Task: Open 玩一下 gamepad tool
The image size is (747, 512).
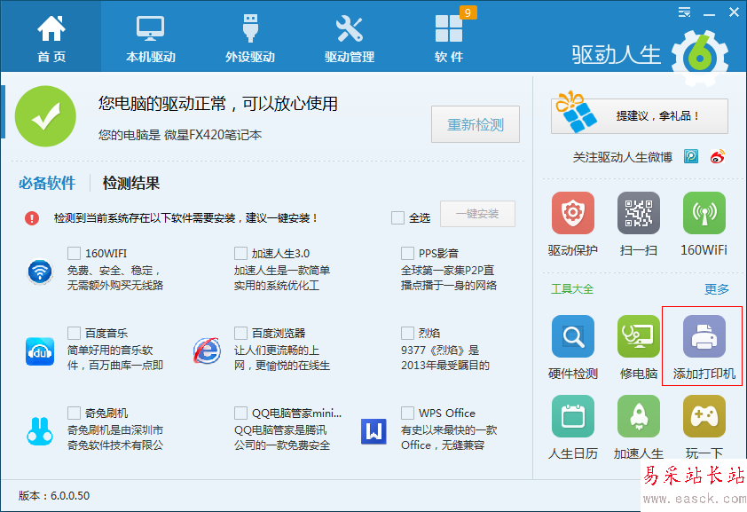Action: coord(704,416)
